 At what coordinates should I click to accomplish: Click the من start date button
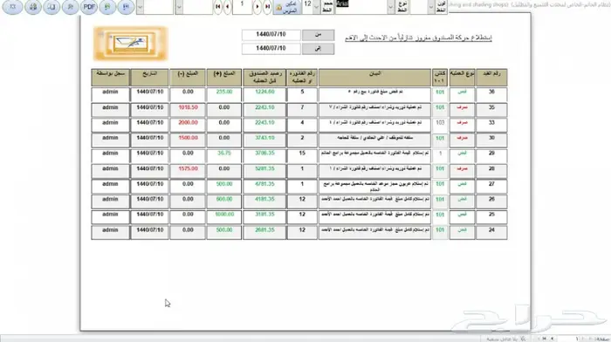click(318, 35)
